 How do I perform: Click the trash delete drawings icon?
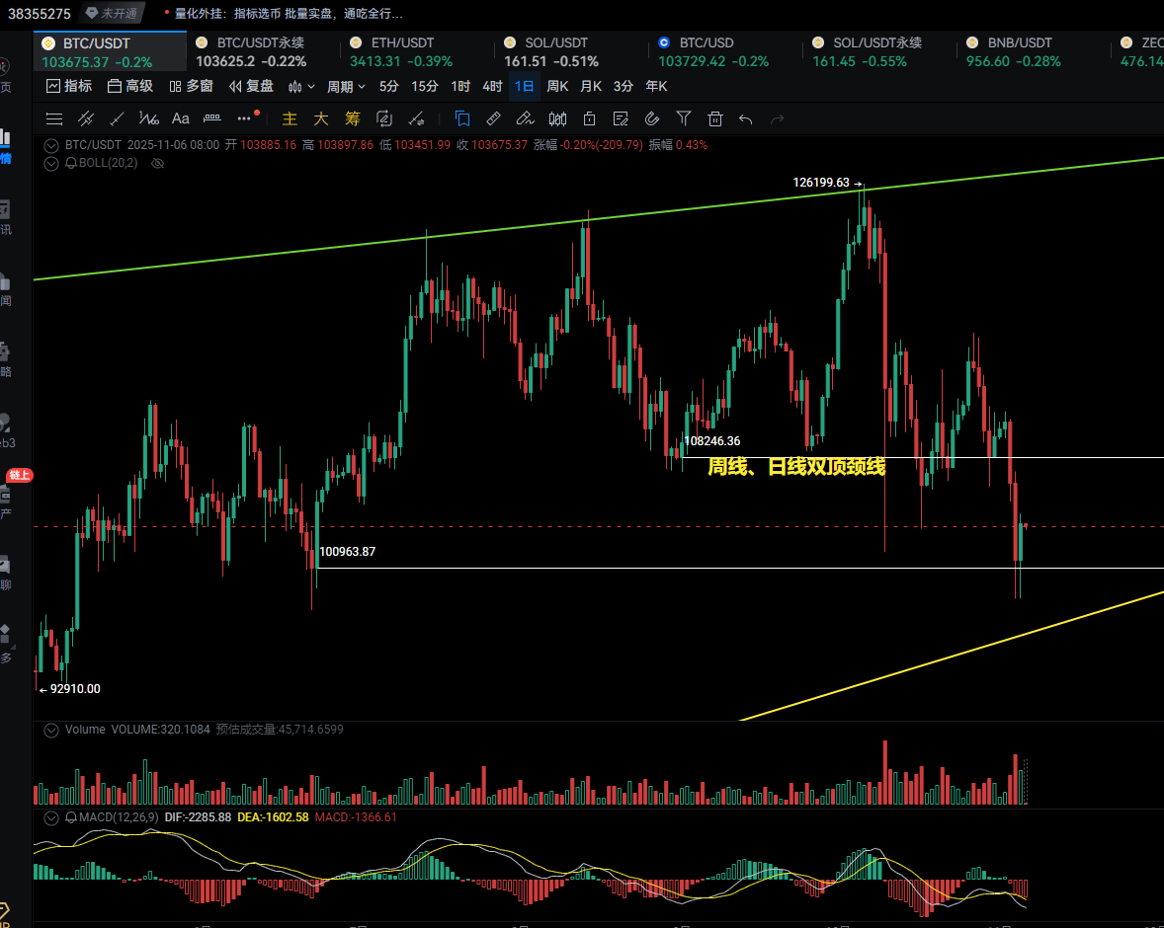715,119
